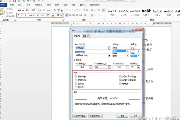Switch to the 设计 Design ribbon tab

point(28,5)
